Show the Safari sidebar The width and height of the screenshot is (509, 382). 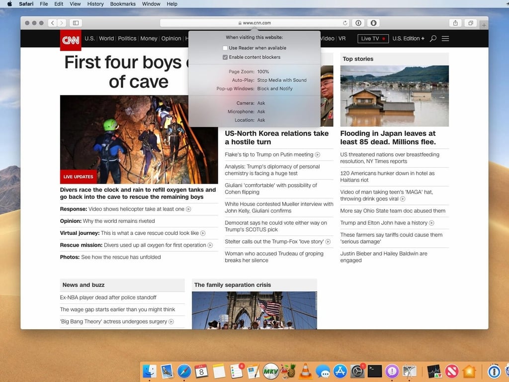pyautogui.click(x=76, y=23)
